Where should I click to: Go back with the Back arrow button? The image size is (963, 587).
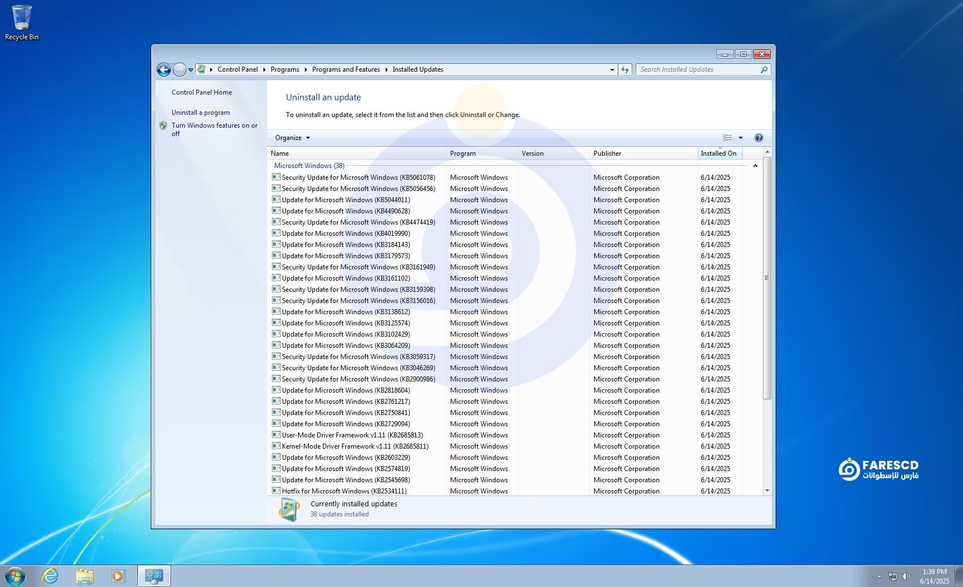164,69
